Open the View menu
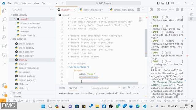The width and height of the screenshot is (196, 110). (x=36, y=3)
